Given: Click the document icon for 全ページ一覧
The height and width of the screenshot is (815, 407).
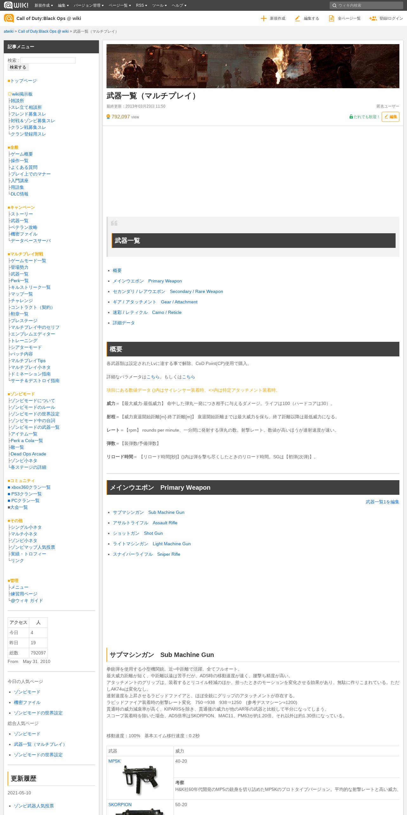Looking at the screenshot, I should (331, 18).
